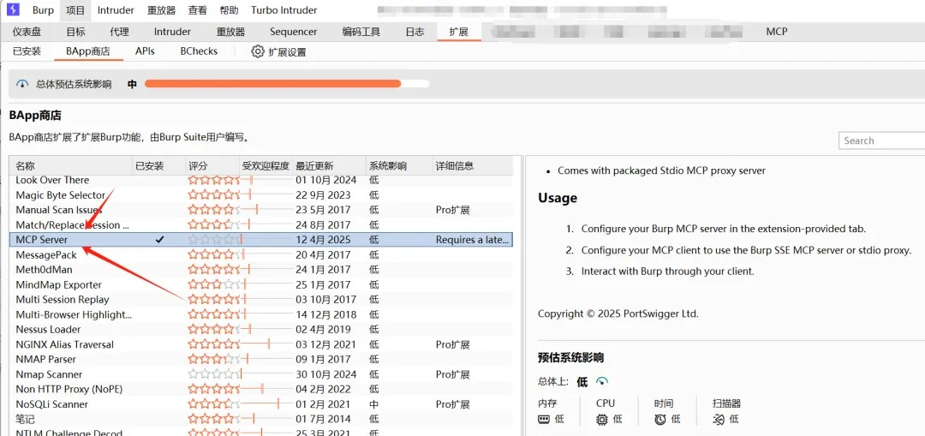Open the BChecks sub-tab
This screenshot has width=925, height=436.
click(x=199, y=51)
